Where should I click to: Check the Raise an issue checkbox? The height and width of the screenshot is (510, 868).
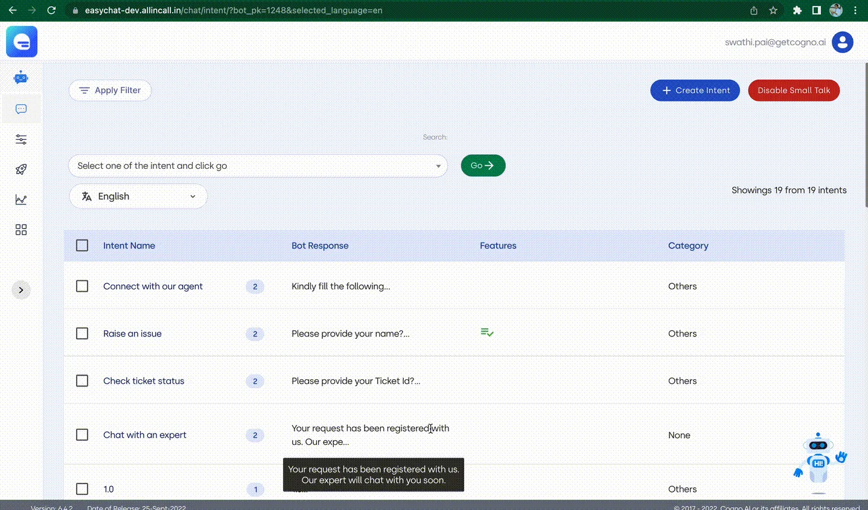pyautogui.click(x=82, y=333)
